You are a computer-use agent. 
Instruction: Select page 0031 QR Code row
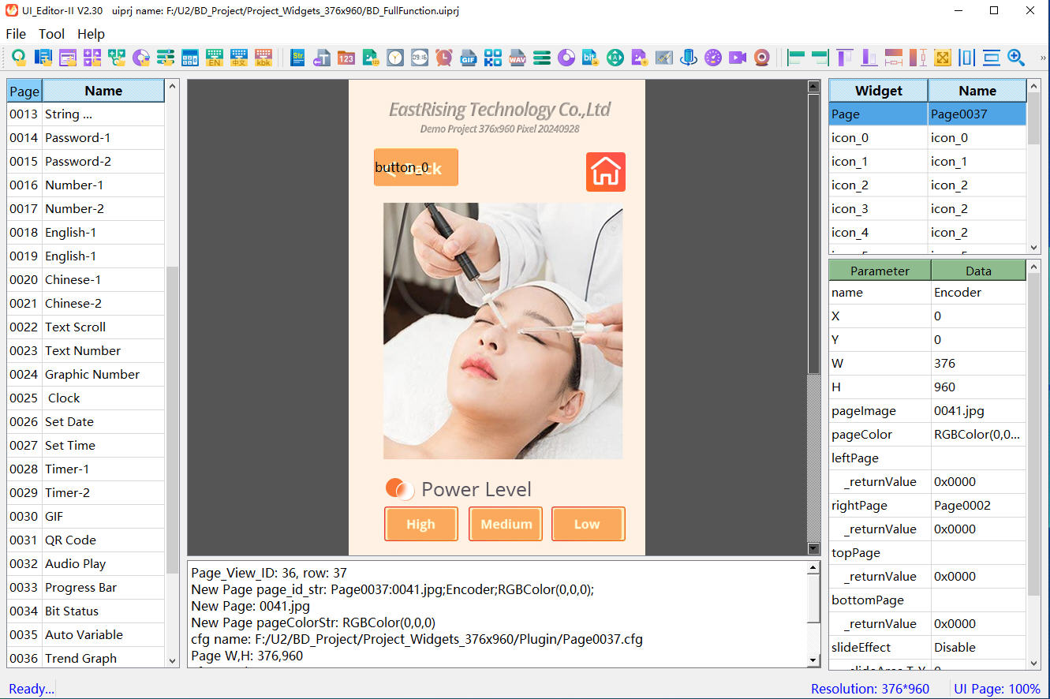pyautogui.click(x=86, y=540)
